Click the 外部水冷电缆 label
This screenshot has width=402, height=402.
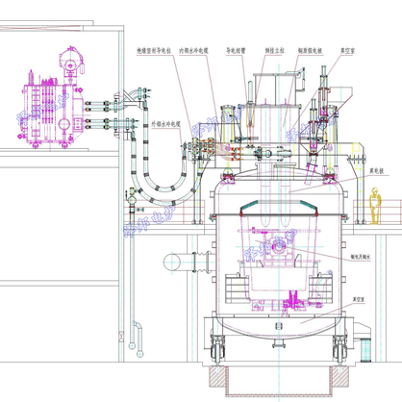tap(165, 124)
